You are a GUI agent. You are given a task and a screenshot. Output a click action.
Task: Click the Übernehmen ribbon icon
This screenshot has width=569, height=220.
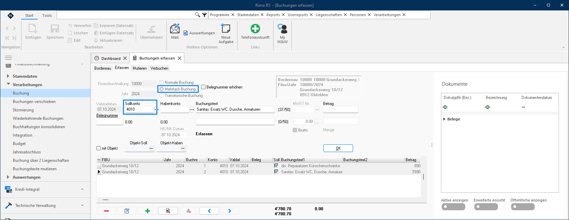[x=151, y=29]
